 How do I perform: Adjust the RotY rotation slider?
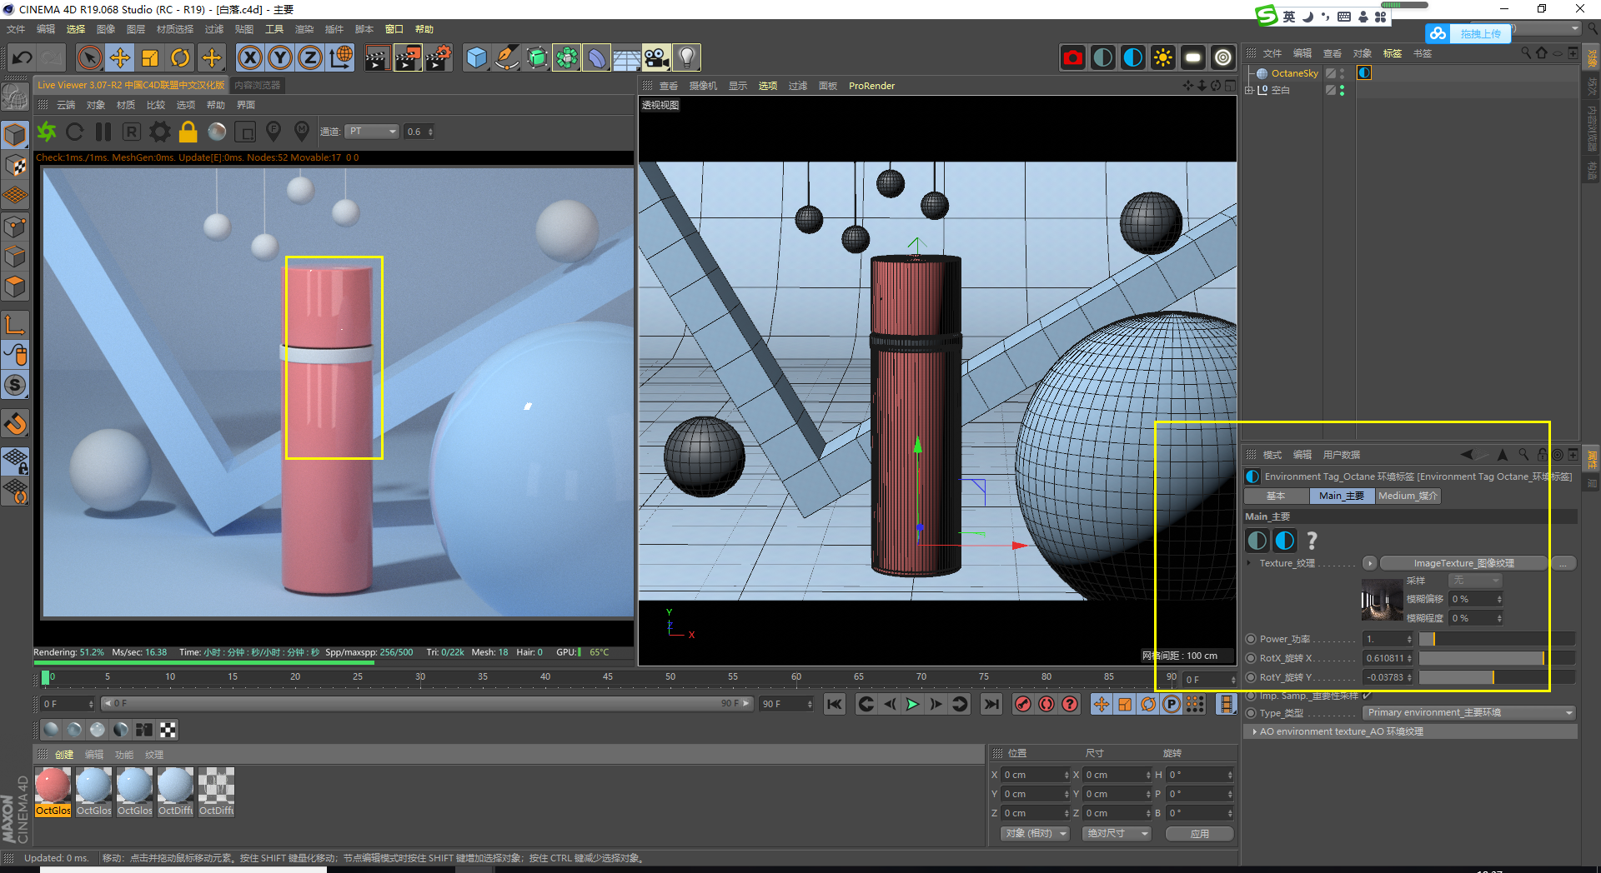[1497, 677]
